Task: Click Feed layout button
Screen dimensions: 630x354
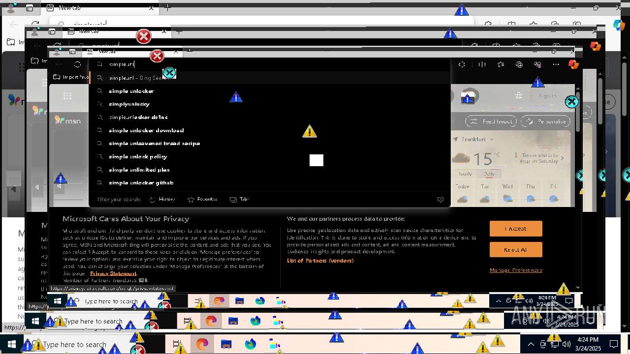Action: (491, 121)
